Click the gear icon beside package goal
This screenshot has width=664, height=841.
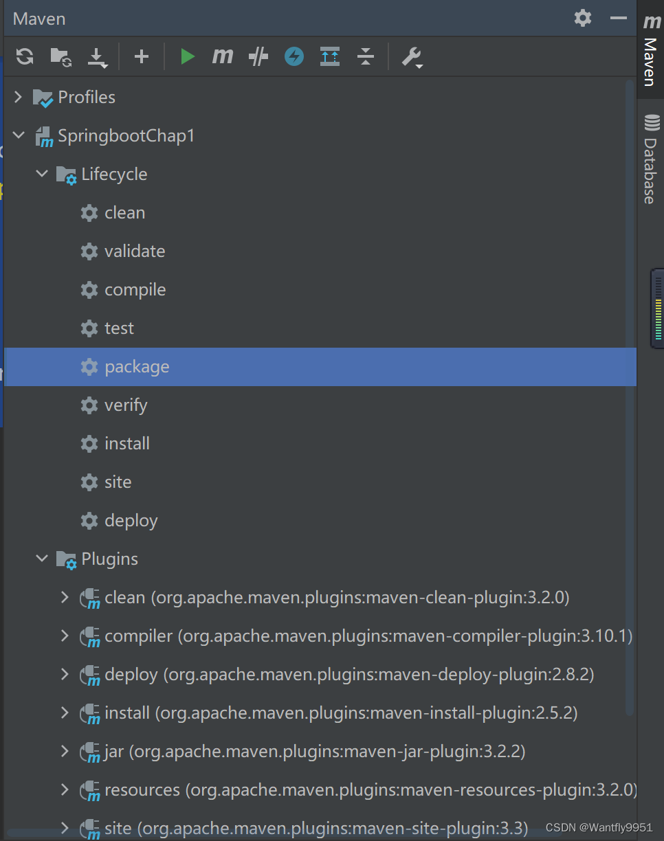pos(89,367)
